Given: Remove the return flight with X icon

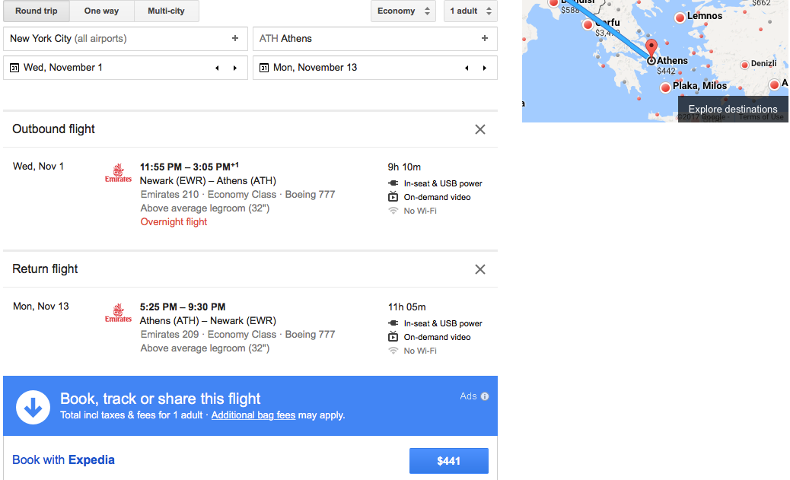Looking at the screenshot, I should [480, 269].
